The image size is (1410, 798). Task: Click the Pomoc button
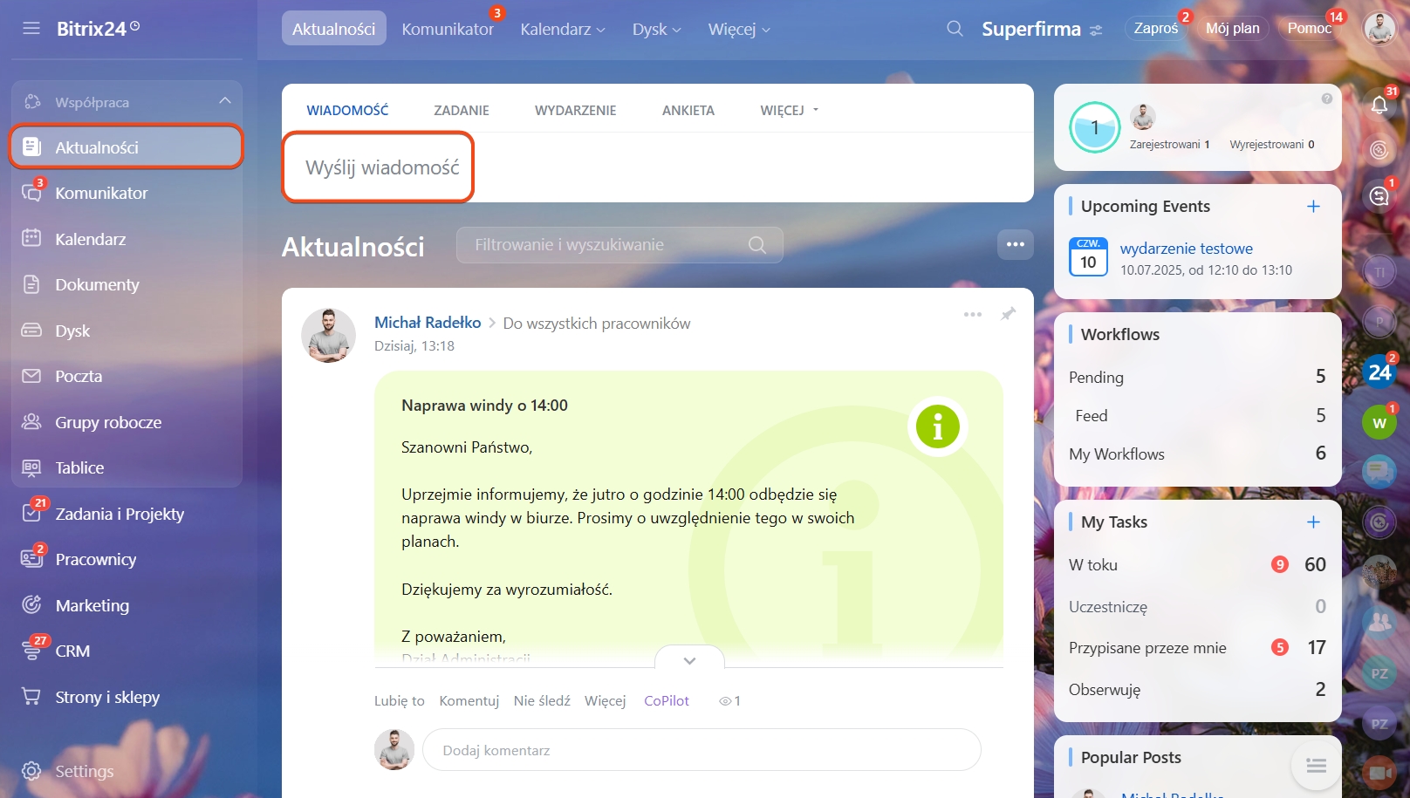[x=1309, y=28]
